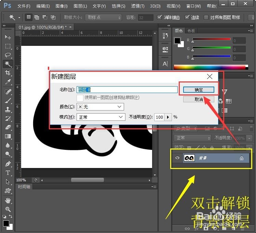Switch to the 色板 tab
This screenshot has width=256, height=233.
(x=191, y=30)
